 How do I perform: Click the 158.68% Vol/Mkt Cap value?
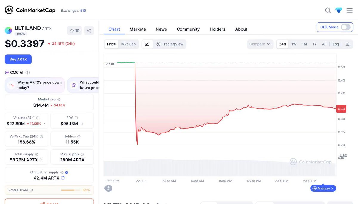tap(26, 142)
